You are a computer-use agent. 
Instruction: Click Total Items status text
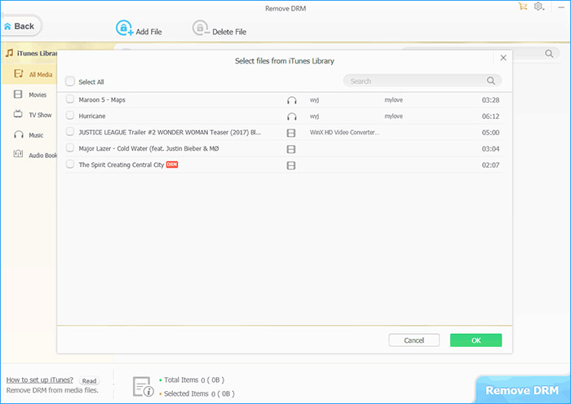click(194, 380)
